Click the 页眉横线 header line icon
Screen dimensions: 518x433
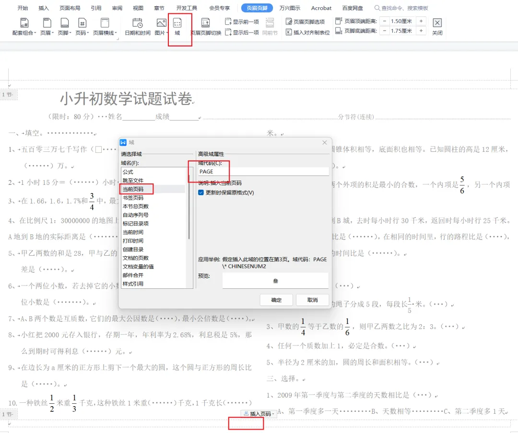(x=105, y=23)
